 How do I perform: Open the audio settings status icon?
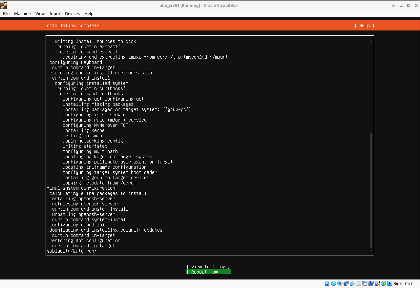coord(340,283)
